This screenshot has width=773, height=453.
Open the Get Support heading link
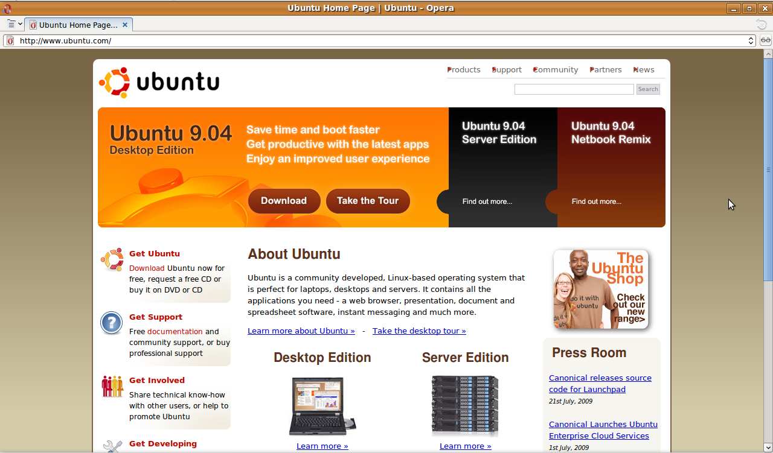156,317
